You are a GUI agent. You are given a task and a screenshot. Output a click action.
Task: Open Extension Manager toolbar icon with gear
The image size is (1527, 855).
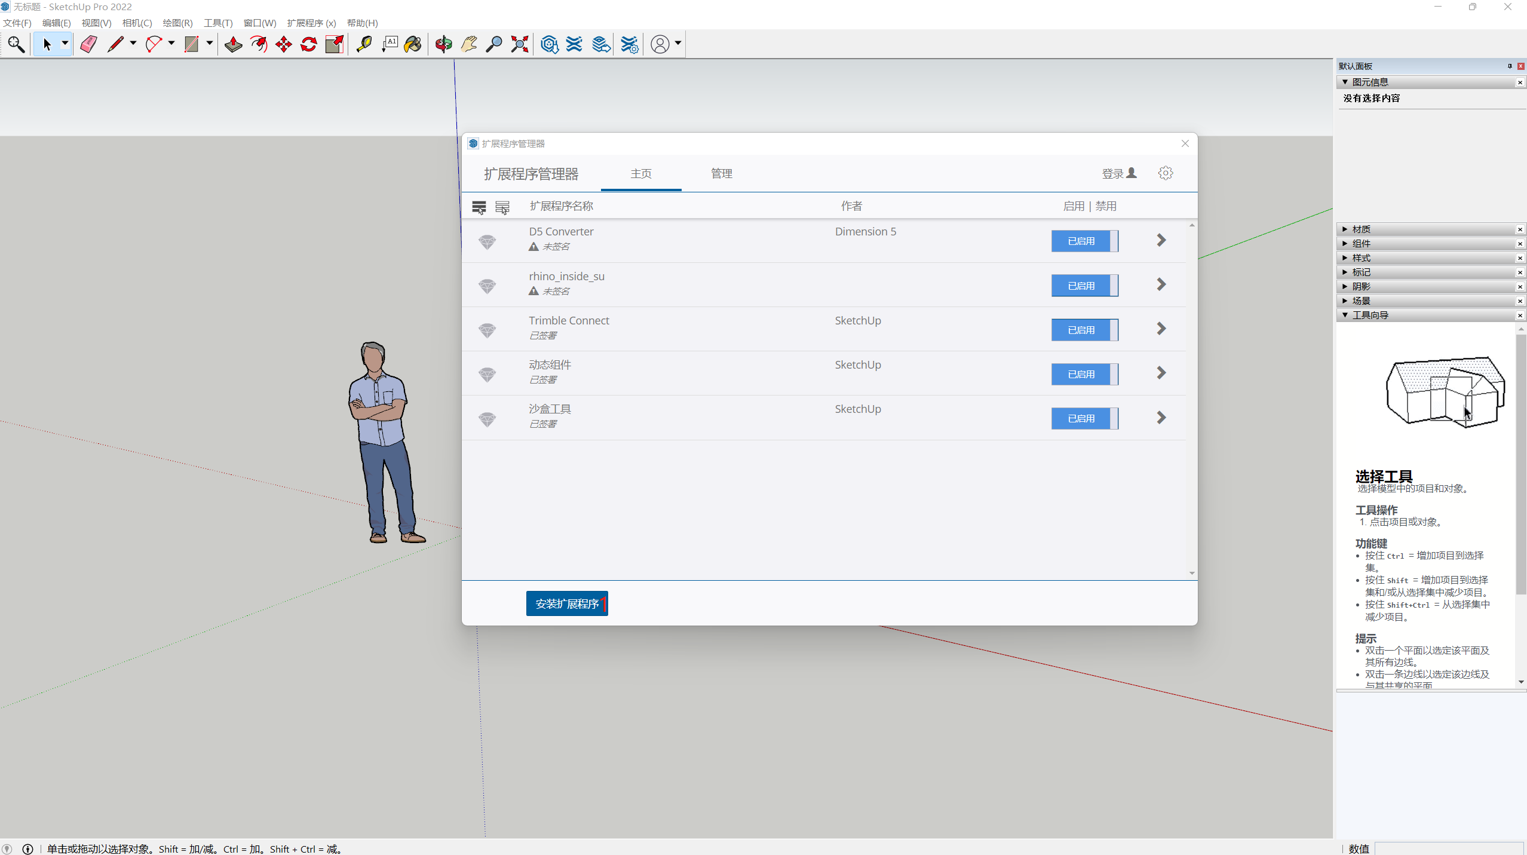point(629,44)
